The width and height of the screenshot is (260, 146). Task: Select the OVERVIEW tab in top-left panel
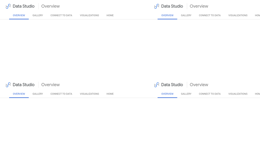coord(19,15)
